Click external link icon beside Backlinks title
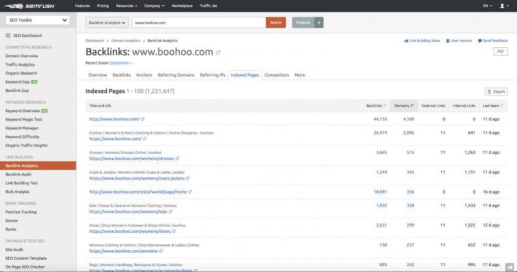 [x=218, y=53]
